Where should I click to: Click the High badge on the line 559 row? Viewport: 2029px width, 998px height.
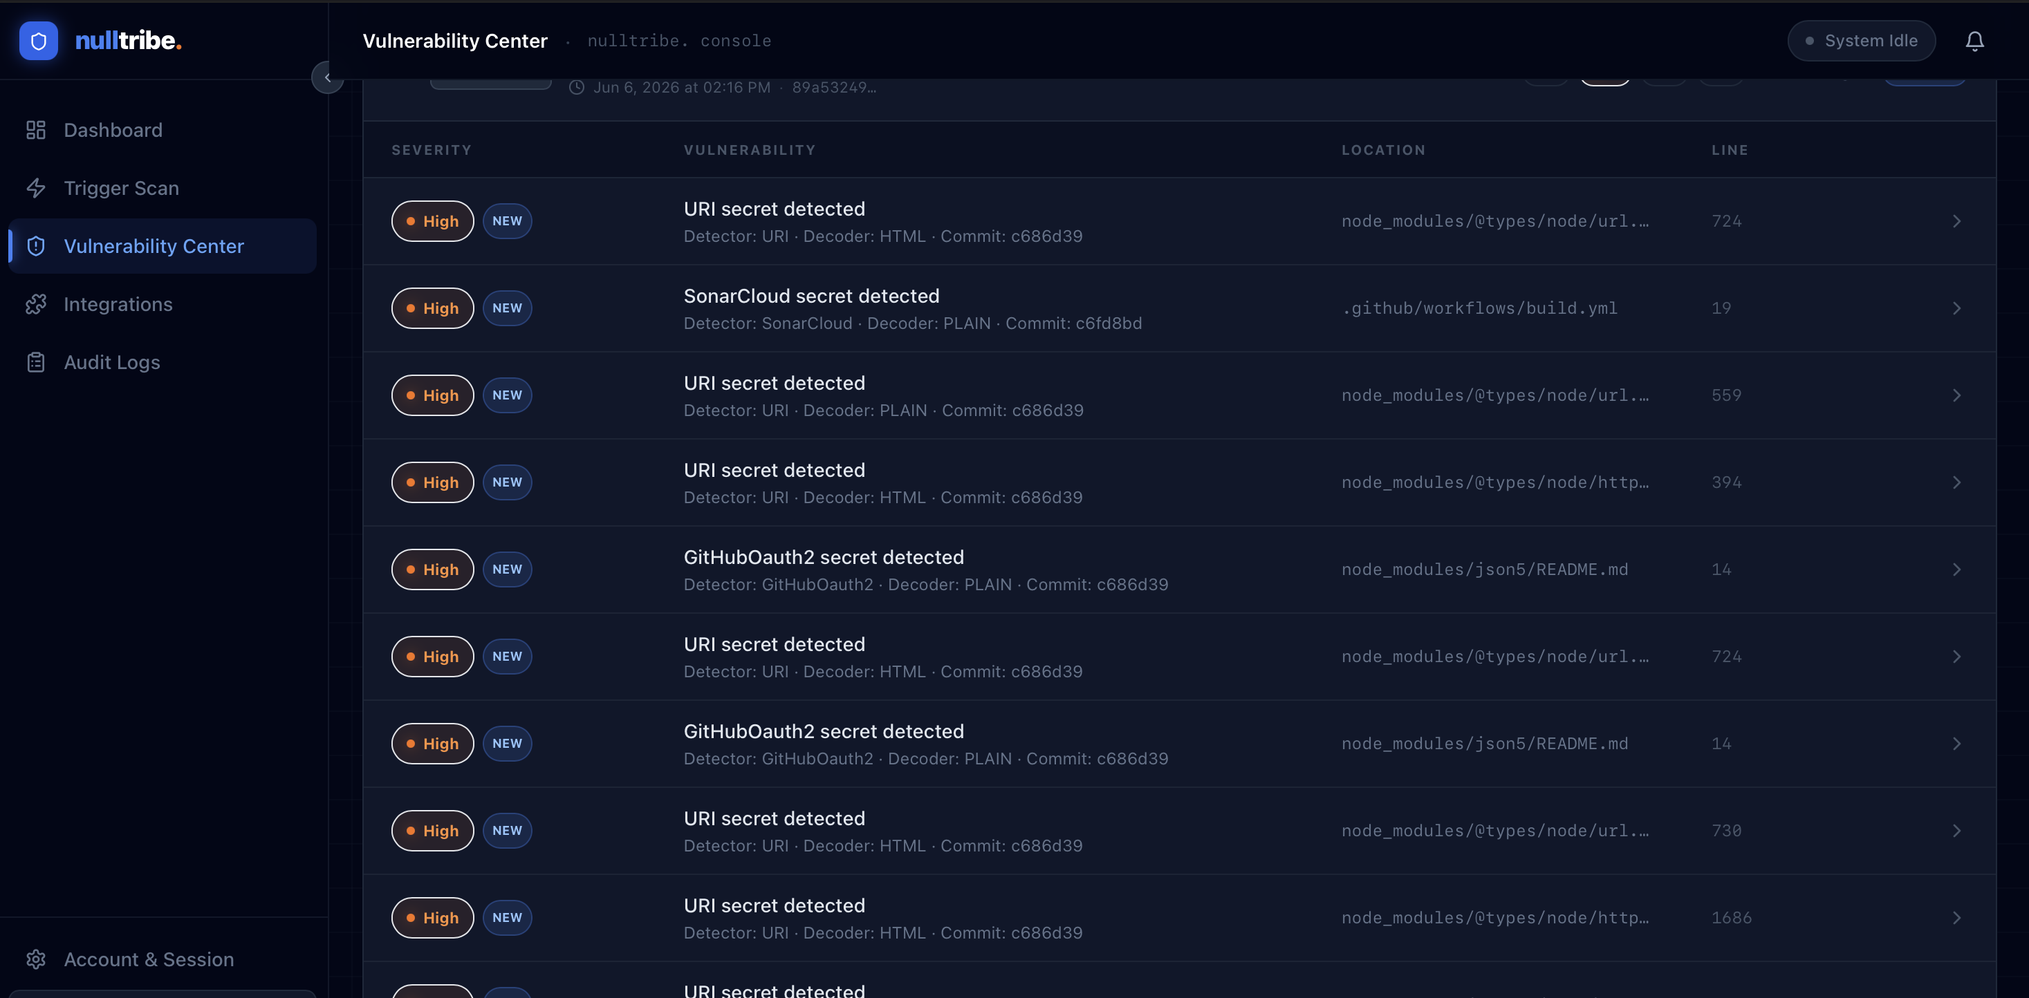click(x=432, y=395)
